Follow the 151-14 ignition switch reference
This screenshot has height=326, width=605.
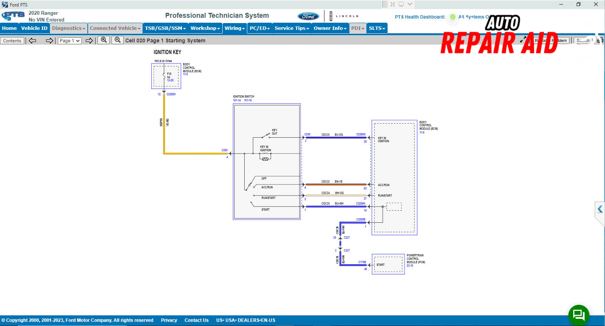click(237, 101)
